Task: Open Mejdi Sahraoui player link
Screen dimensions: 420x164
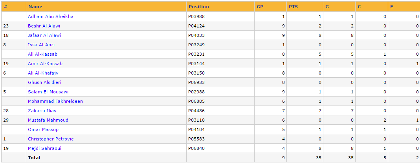Action: tap(44, 148)
